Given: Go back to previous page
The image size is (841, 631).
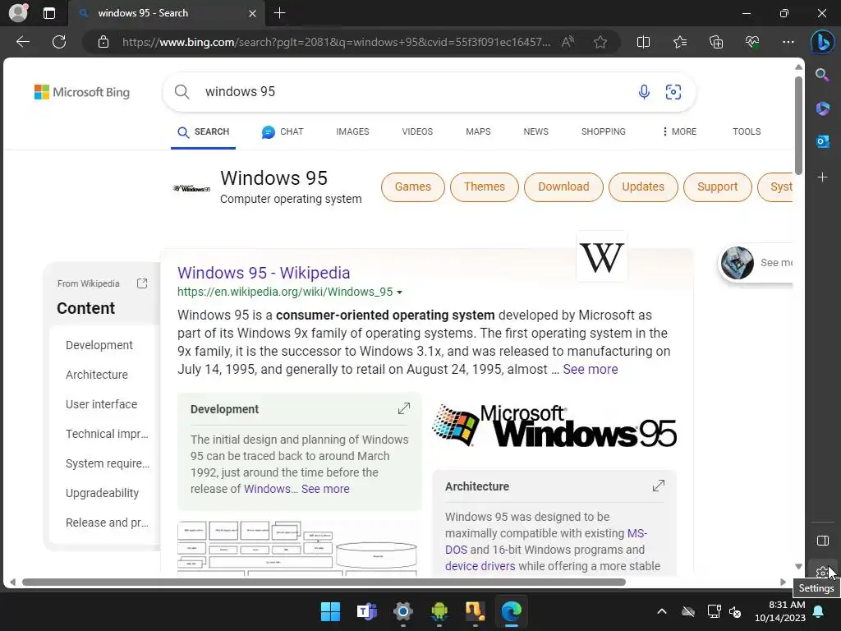Looking at the screenshot, I should (x=22, y=42).
